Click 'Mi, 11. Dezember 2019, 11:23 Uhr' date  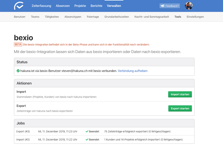pyautogui.click(x=58, y=132)
